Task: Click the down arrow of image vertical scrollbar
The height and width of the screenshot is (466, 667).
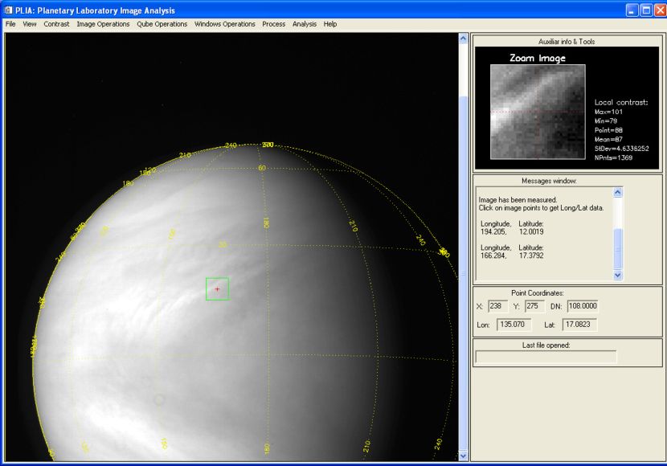Action: [x=463, y=456]
